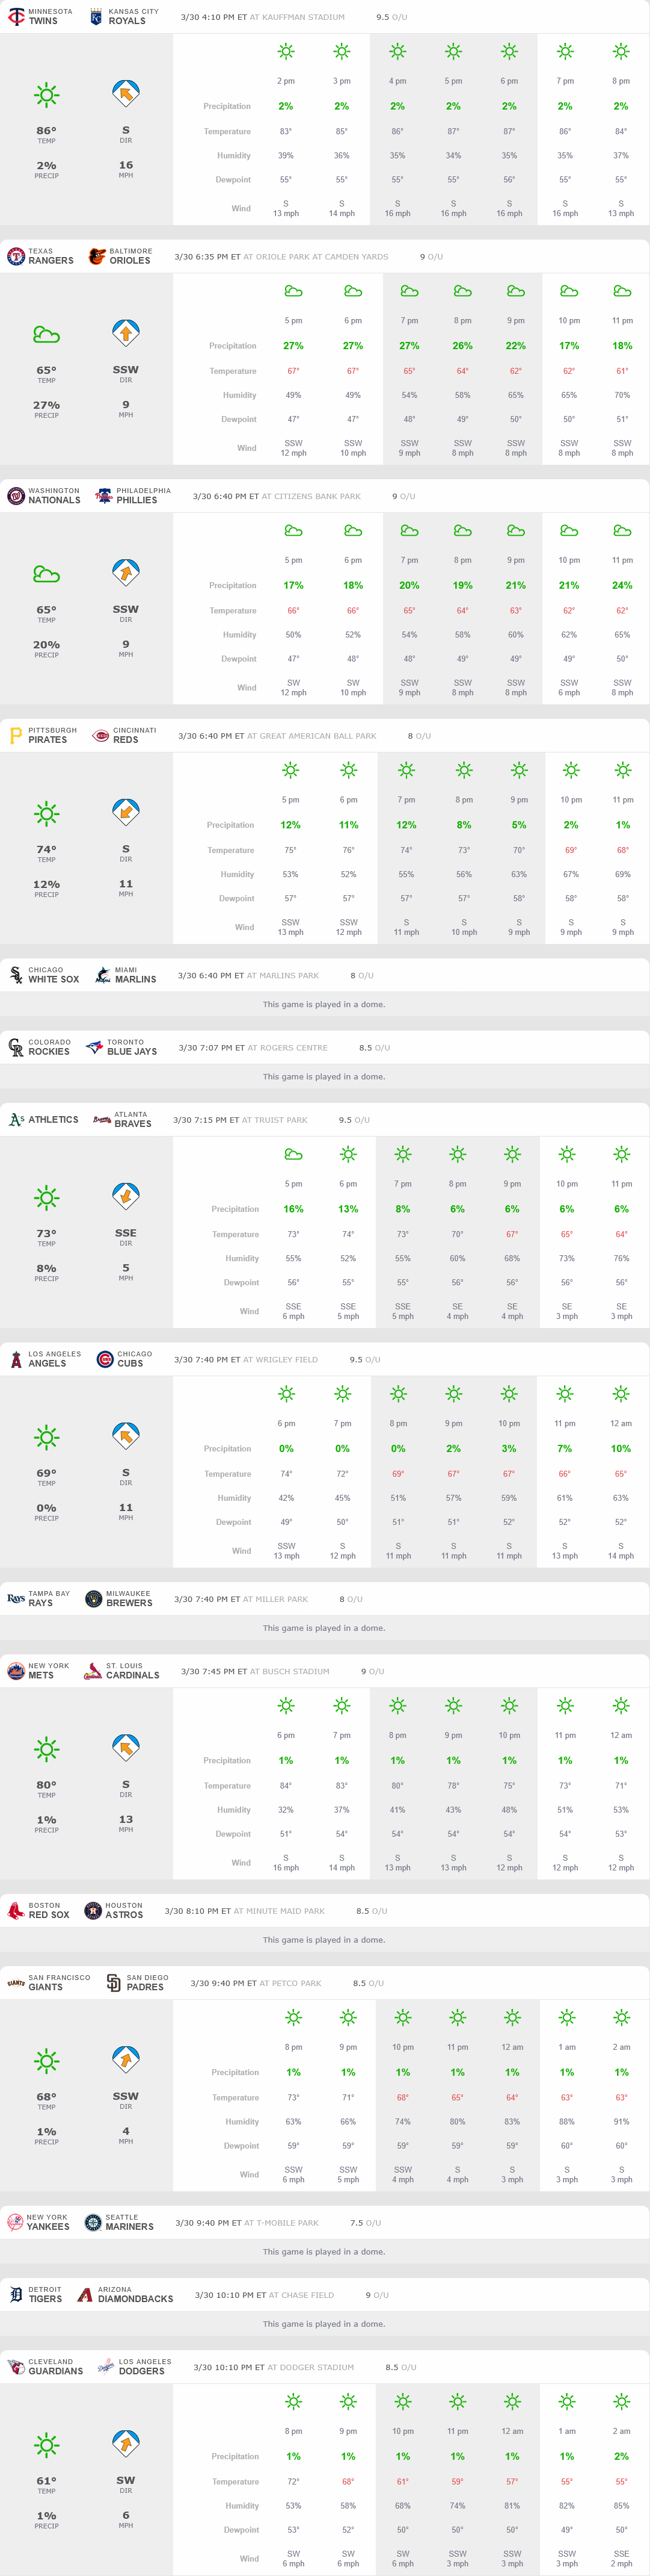Click large sunny icon in Mets-Cardinals summary
650x2576 pixels.
coord(46,1749)
